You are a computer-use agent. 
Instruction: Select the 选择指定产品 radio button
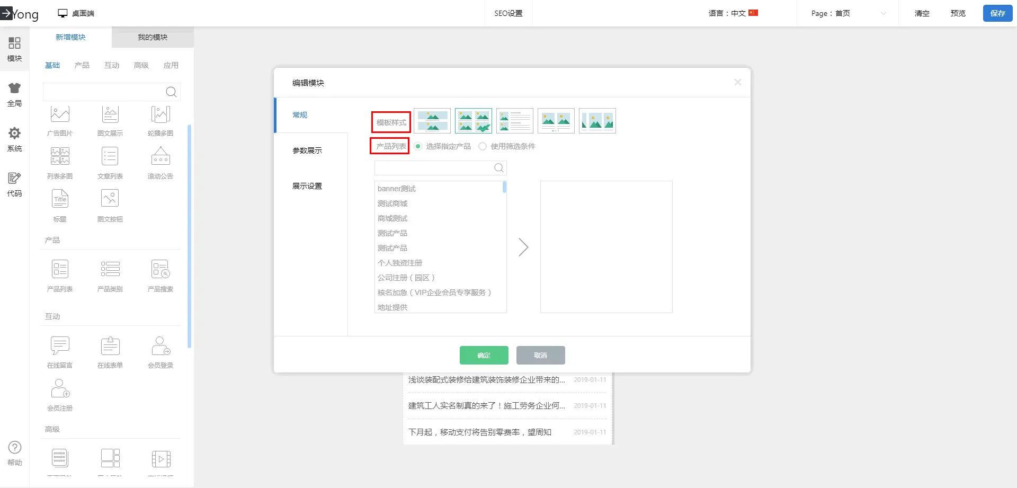coord(418,147)
